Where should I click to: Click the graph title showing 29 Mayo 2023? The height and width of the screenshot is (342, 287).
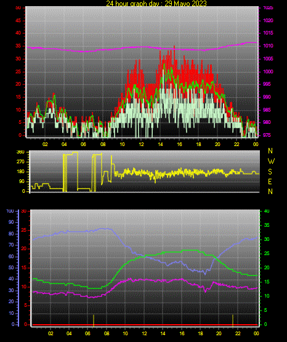click(x=156, y=3)
